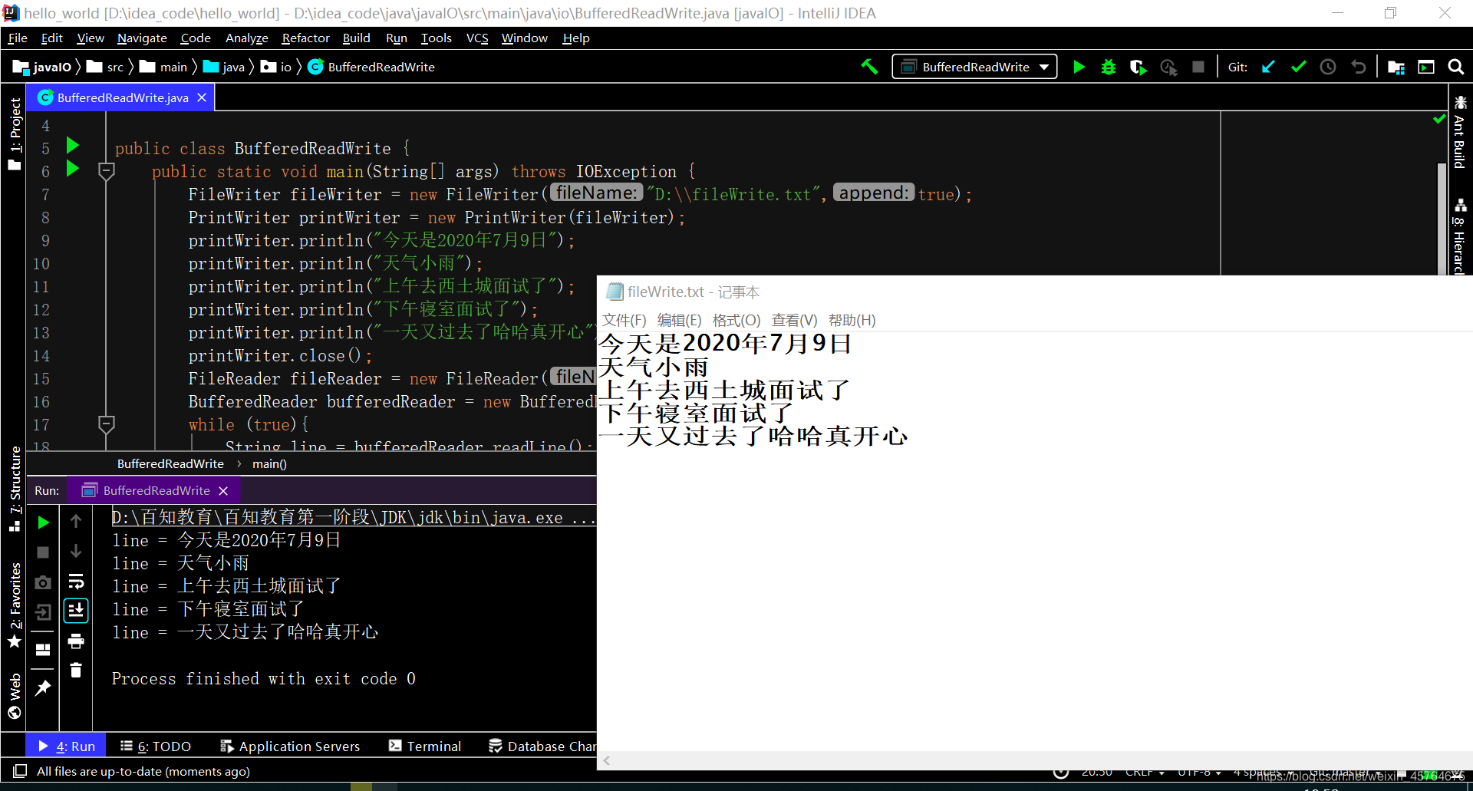Open 帮助(H) menu in Notepad
Image resolution: width=1473 pixels, height=791 pixels.
point(852,320)
